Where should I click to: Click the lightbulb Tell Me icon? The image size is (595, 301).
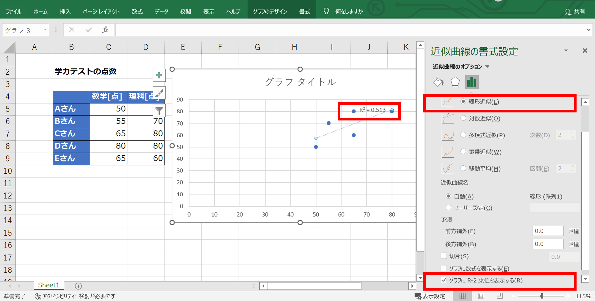(x=326, y=11)
